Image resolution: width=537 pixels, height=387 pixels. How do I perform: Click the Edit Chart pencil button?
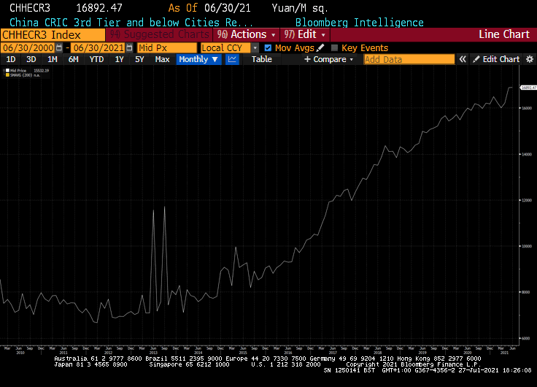tap(495, 59)
